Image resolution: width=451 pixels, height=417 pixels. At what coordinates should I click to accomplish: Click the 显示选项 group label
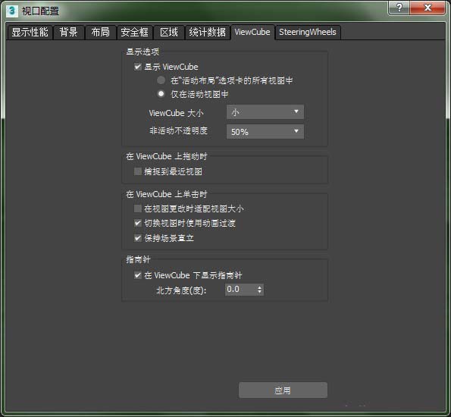pos(143,52)
